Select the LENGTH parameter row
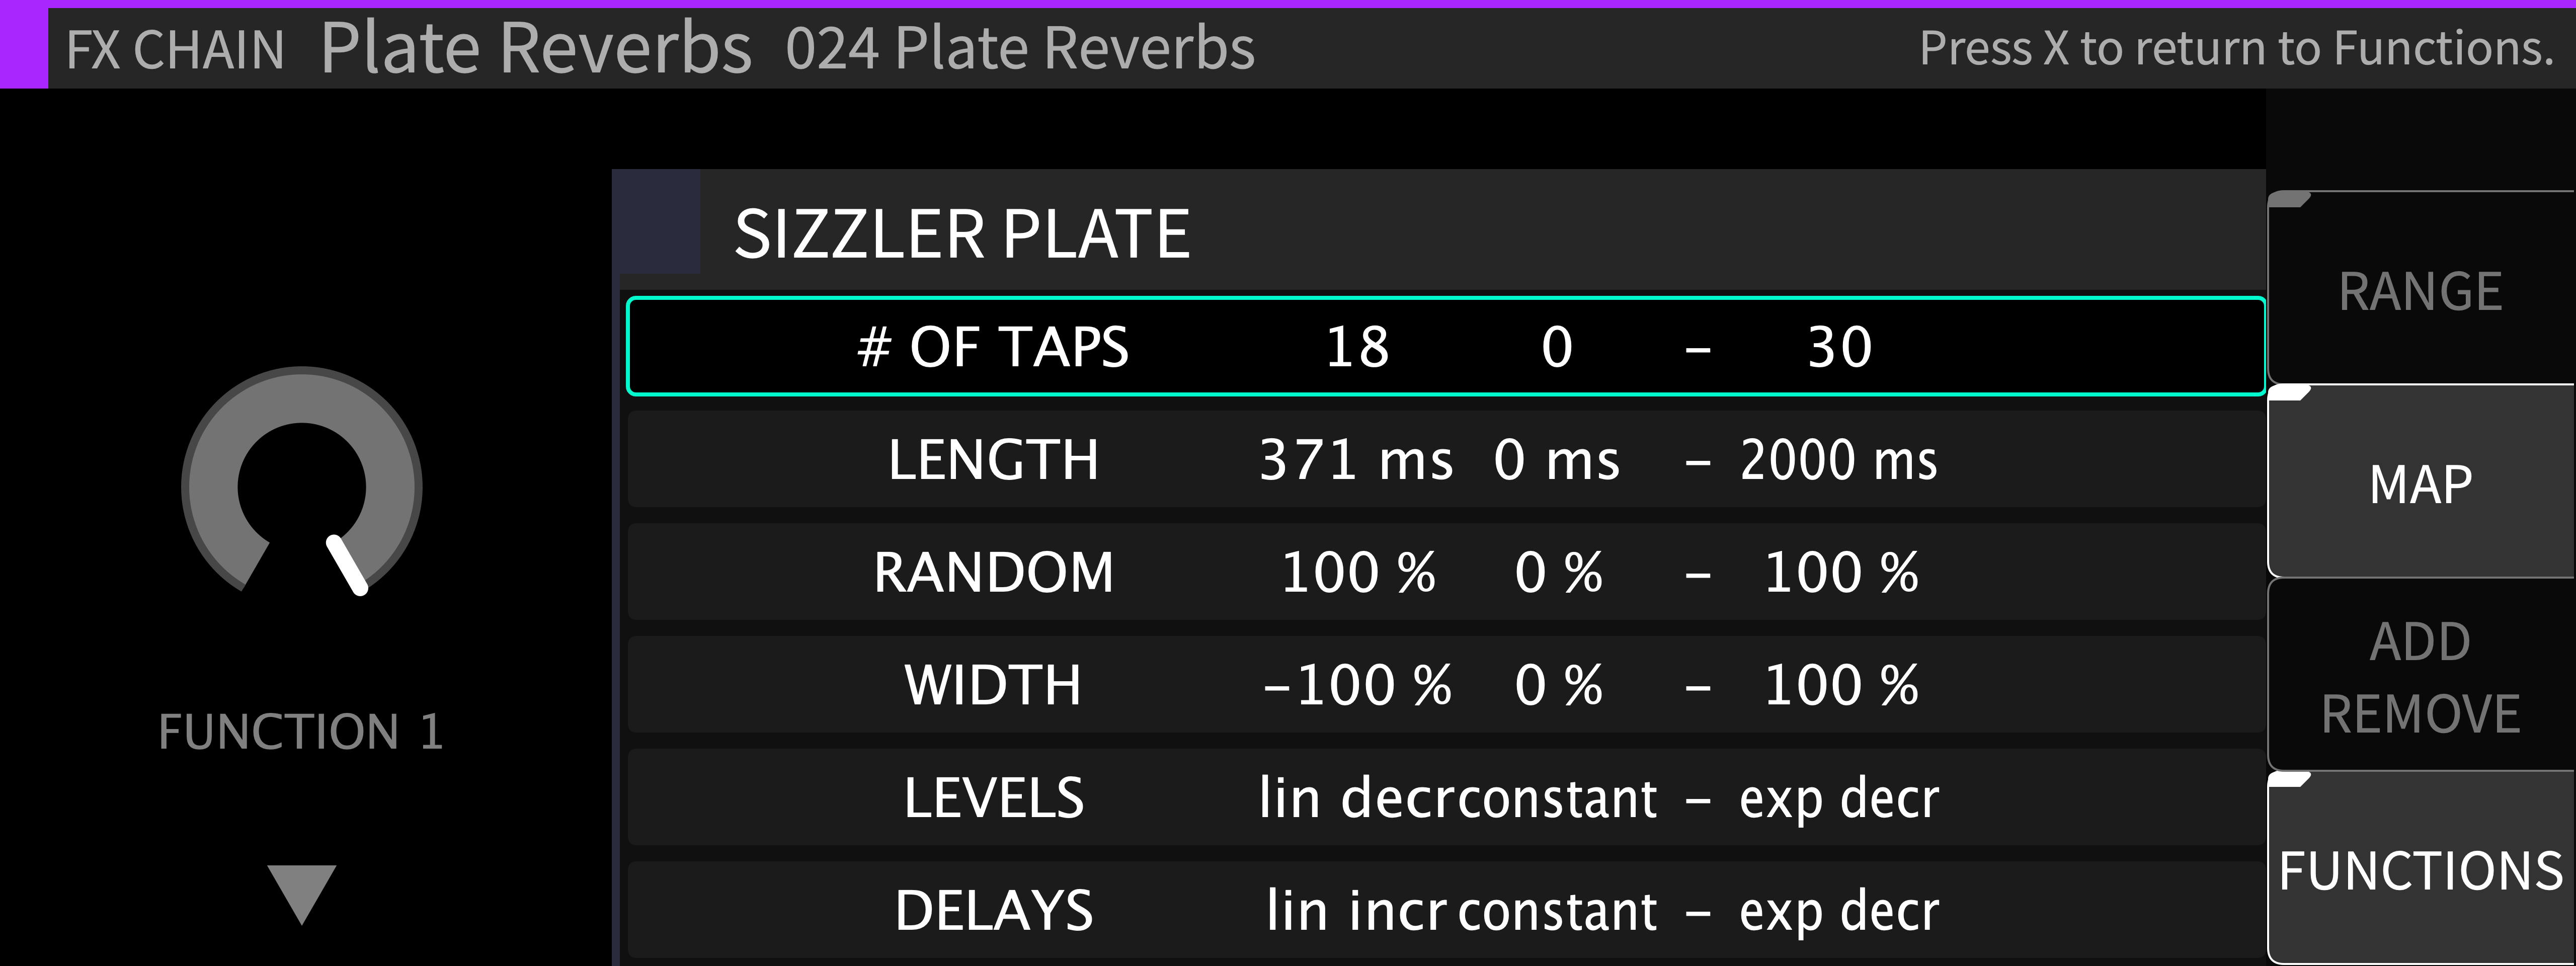 1445,459
